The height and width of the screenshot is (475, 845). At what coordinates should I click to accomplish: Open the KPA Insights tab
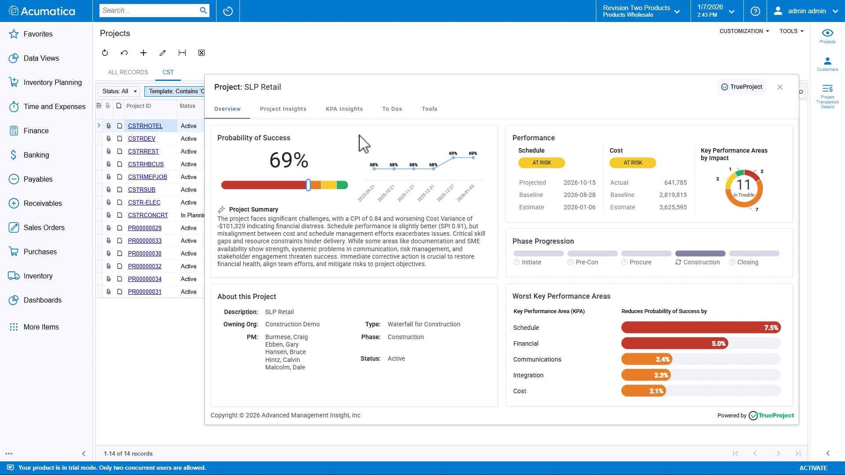344,109
